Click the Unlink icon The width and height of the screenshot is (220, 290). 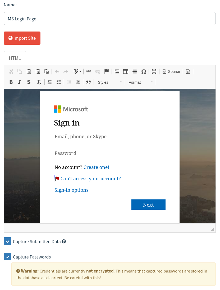(x=98, y=72)
